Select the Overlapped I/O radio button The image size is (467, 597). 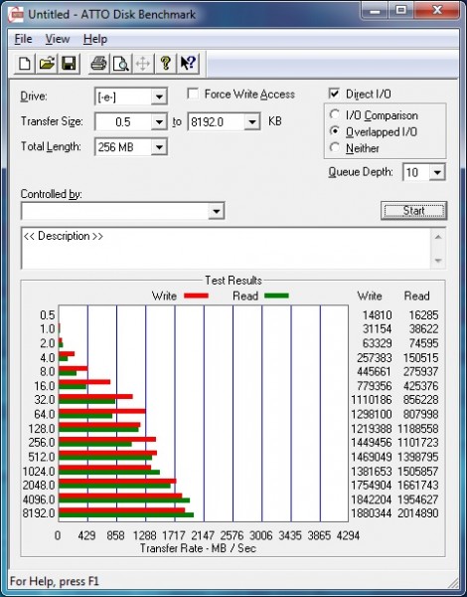point(335,131)
